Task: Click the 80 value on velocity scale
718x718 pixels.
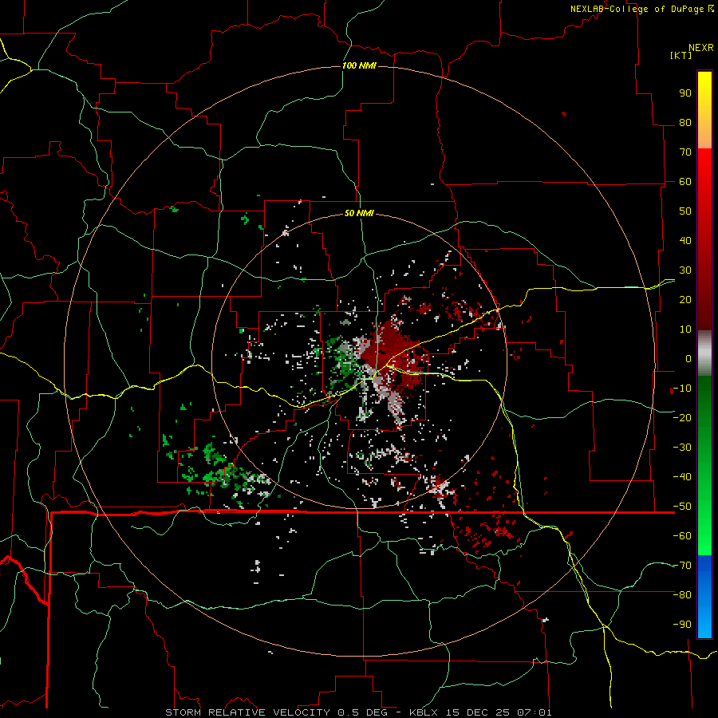Action: [x=685, y=123]
